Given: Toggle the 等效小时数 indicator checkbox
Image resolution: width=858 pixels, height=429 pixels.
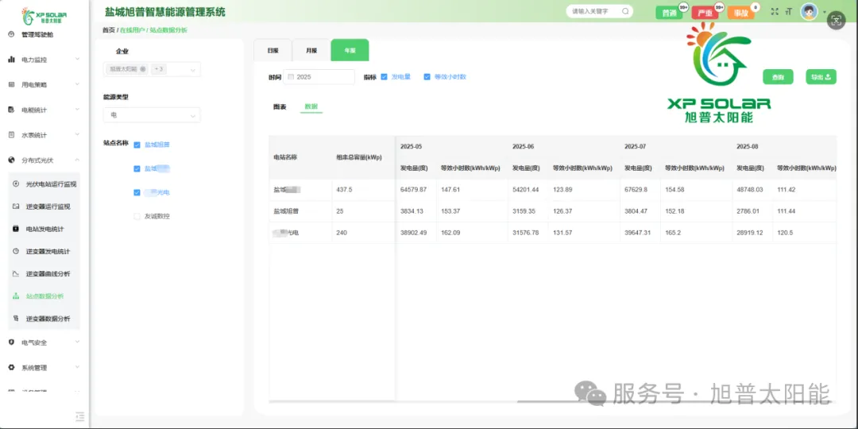Looking at the screenshot, I should 427,77.
